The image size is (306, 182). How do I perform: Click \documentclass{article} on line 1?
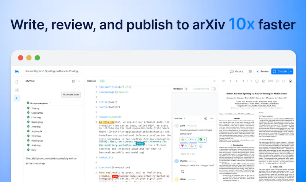tap(115, 87)
